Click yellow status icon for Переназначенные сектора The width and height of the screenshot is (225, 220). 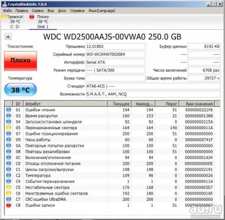[8, 127]
